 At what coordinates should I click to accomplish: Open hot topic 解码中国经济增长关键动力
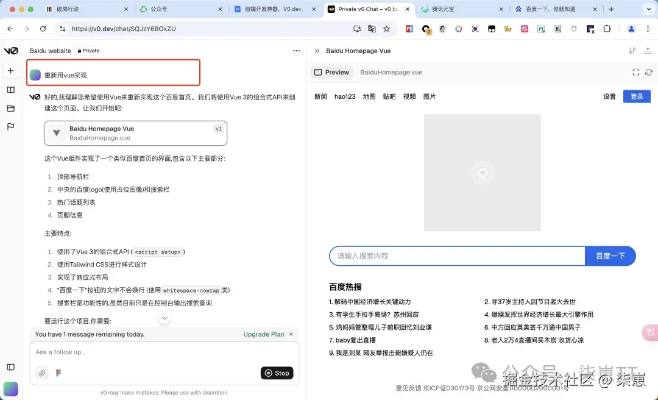click(x=370, y=302)
